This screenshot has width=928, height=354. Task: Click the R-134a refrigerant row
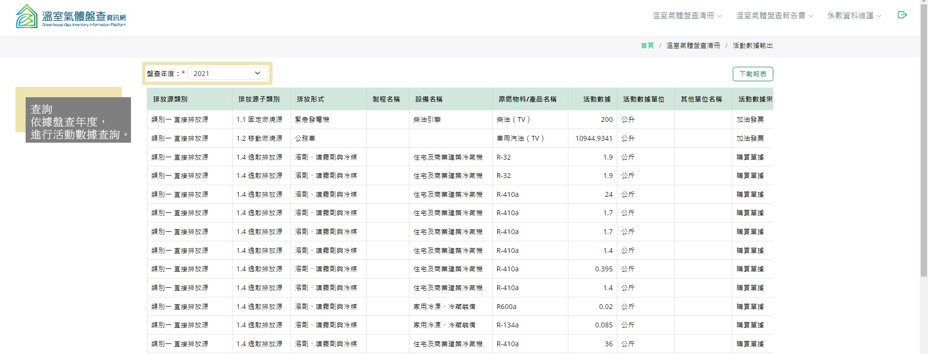(507, 325)
